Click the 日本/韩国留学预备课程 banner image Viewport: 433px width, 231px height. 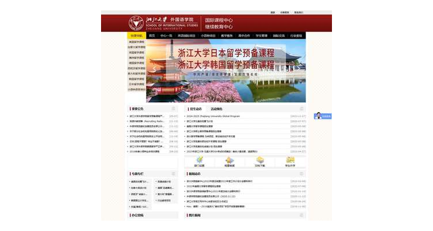click(x=226, y=70)
